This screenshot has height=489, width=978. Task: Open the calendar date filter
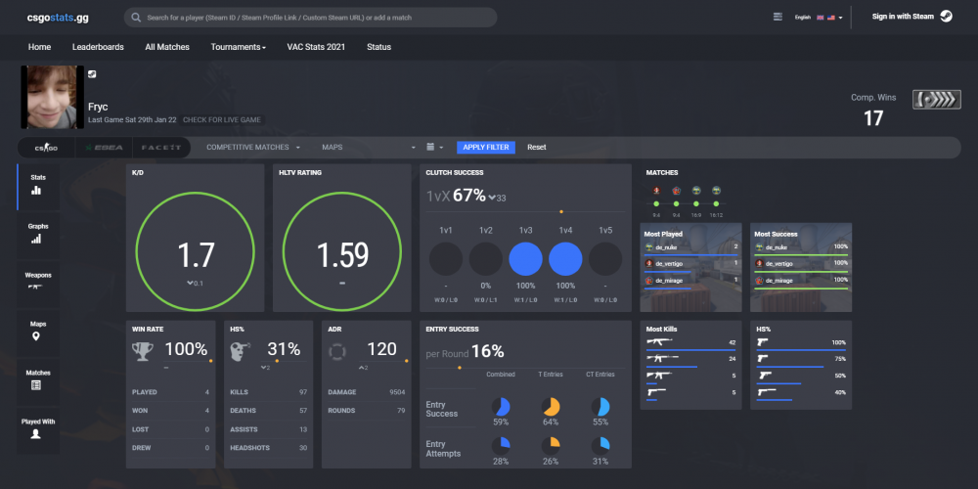coord(434,148)
